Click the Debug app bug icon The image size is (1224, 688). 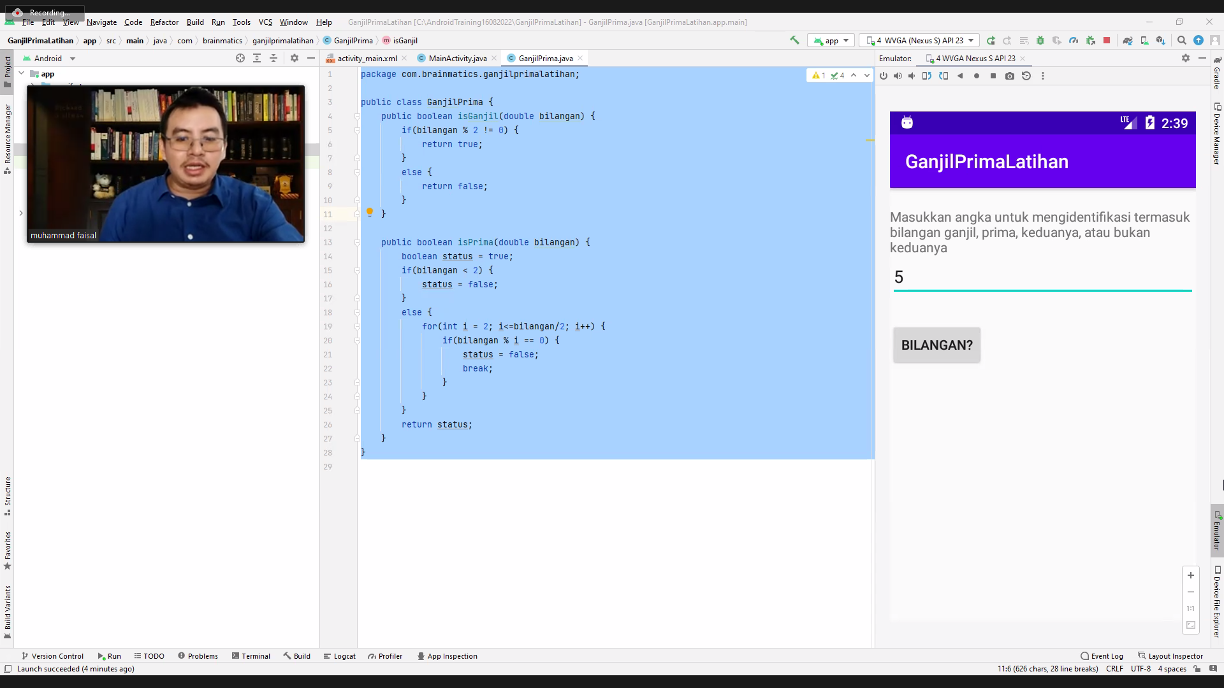click(1040, 40)
